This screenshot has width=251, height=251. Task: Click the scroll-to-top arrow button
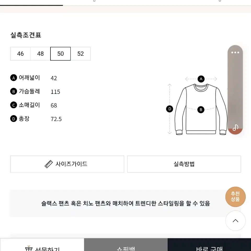click(x=235, y=221)
